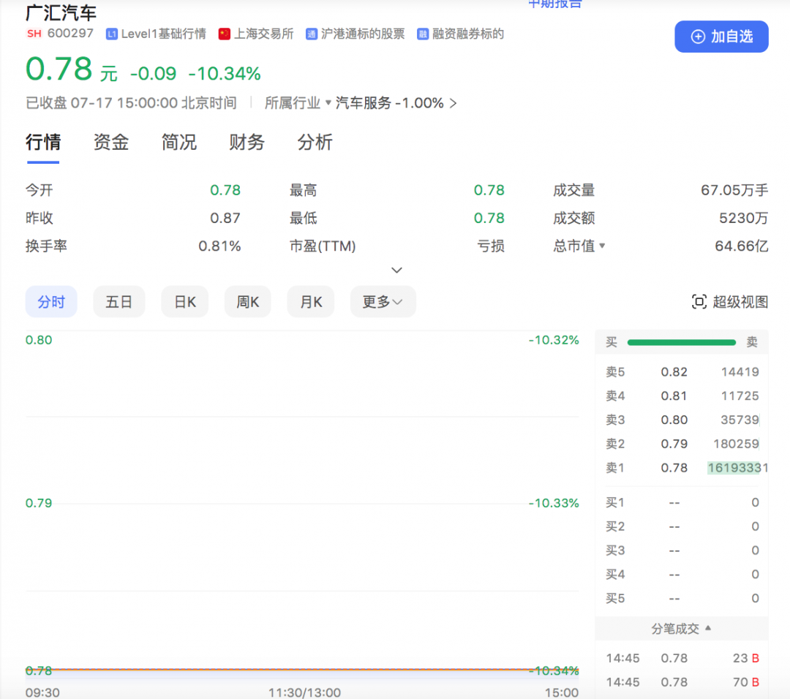Click the Level1 基础行情 badge icon

(112, 34)
